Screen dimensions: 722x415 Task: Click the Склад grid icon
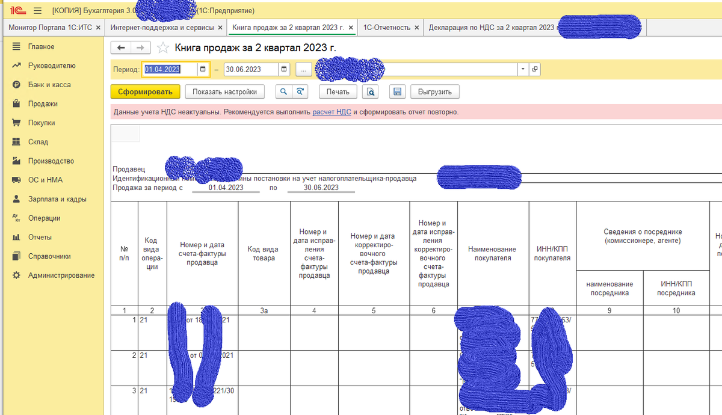16,142
